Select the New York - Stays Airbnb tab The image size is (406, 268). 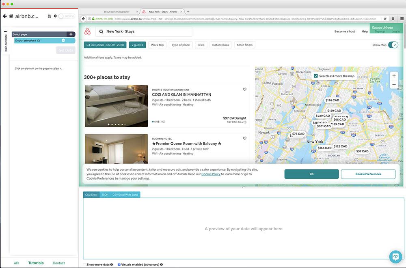tap(163, 12)
